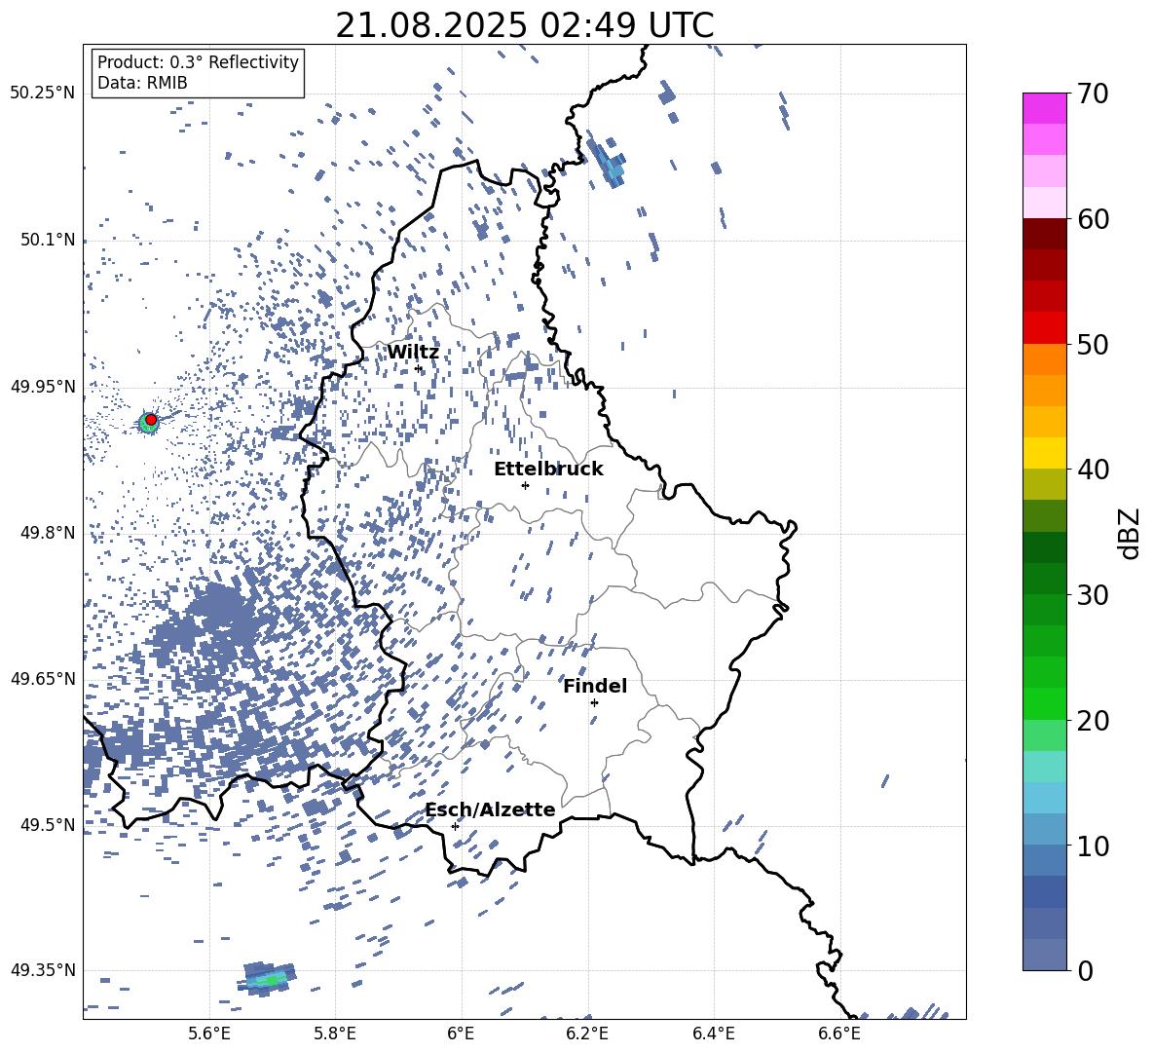Click the Ettelbruck city label

point(548,470)
